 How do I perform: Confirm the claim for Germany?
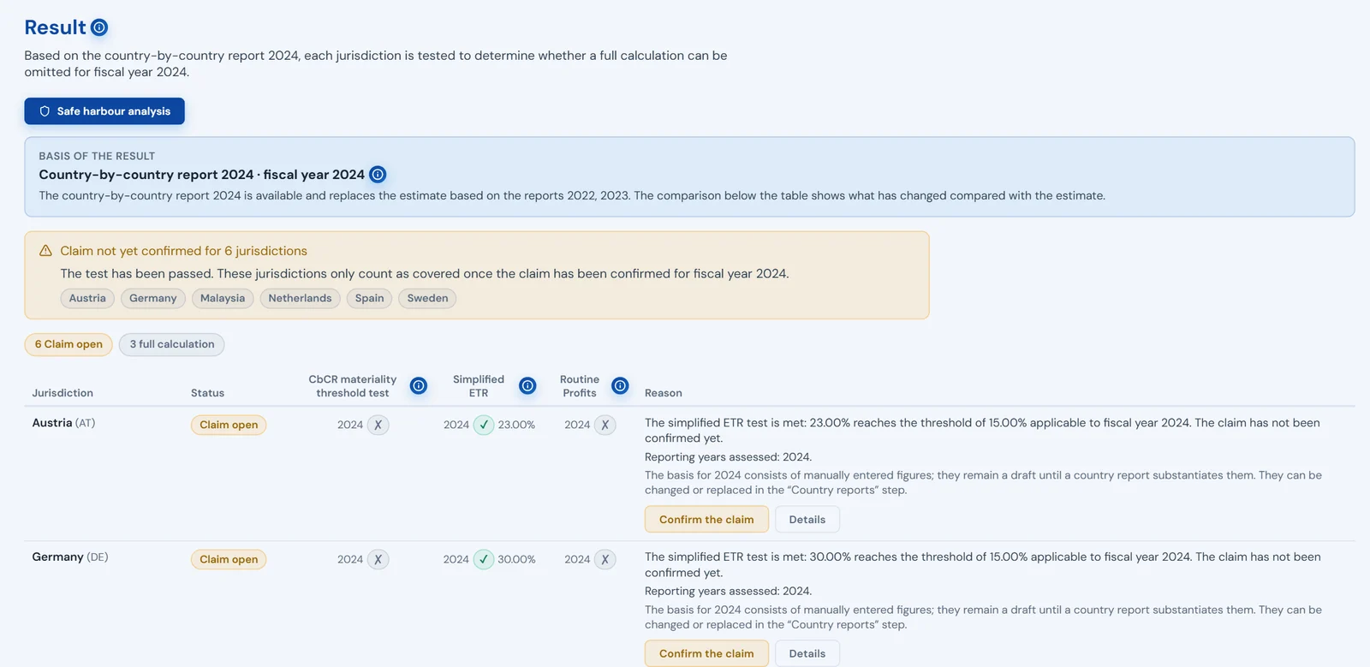[706, 653]
